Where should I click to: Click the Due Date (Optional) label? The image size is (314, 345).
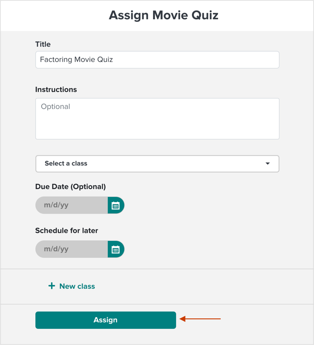point(71,186)
